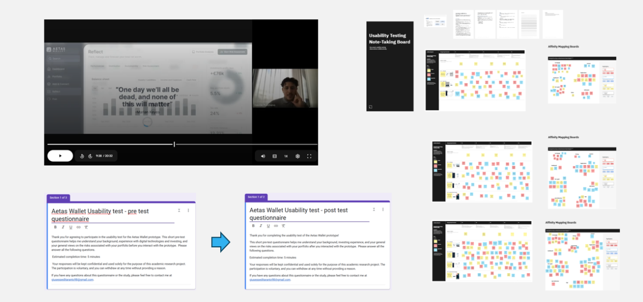Image resolution: width=643 pixels, height=302 pixels.
Task: Toggle captions/transcript icon in video player
Action: click(274, 156)
